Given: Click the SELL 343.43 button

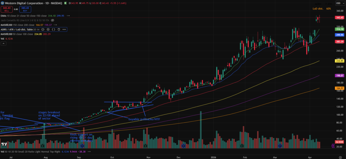Looking at the screenshot, I should click(6, 9).
